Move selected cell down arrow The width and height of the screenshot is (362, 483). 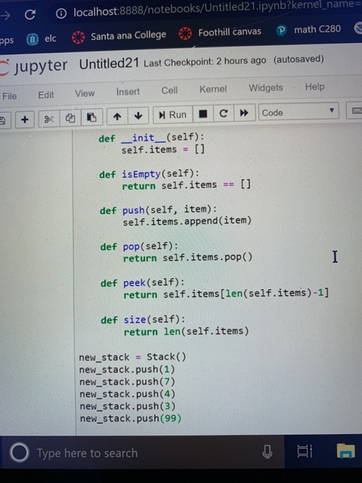point(138,116)
